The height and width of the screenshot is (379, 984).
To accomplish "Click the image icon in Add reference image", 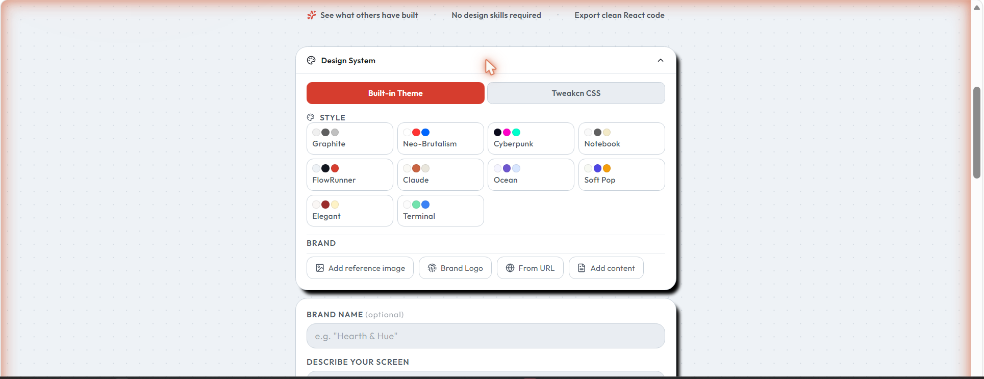I will coord(320,268).
